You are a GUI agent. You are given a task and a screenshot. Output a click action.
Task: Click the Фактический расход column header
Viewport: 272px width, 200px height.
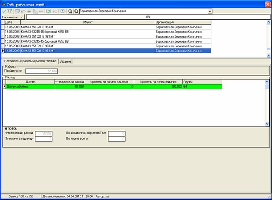(69, 82)
